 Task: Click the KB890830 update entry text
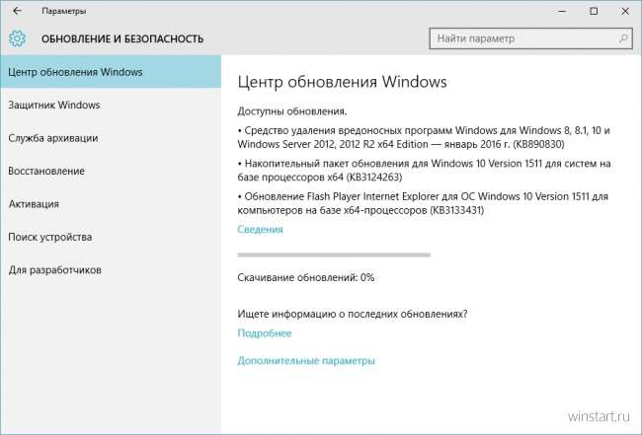(424, 137)
